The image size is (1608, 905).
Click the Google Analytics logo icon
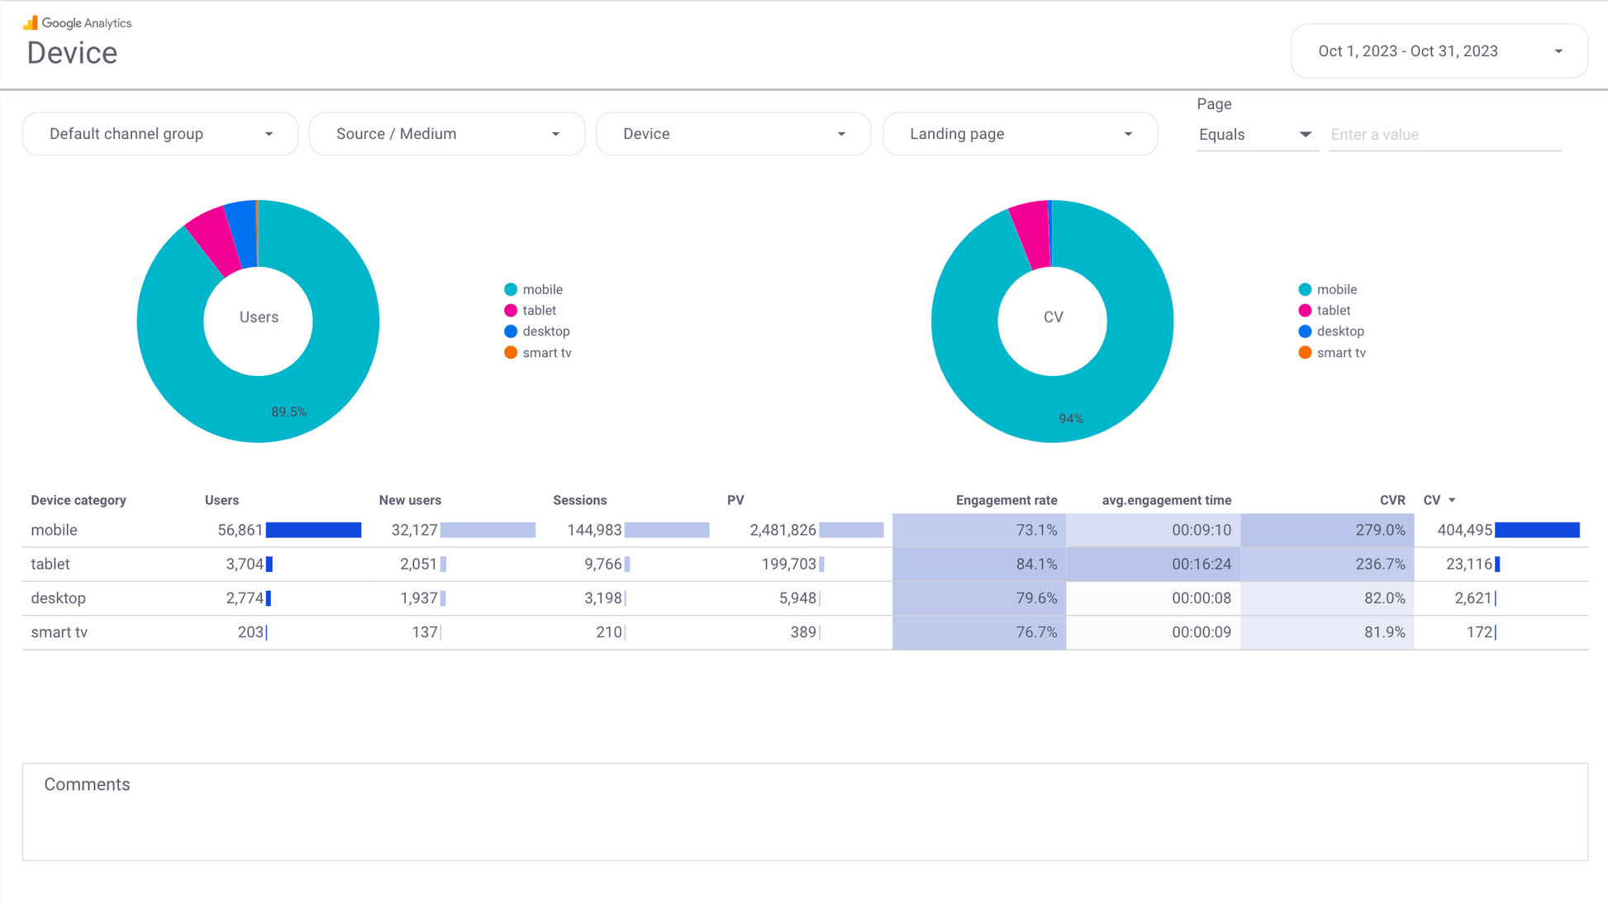coord(31,22)
